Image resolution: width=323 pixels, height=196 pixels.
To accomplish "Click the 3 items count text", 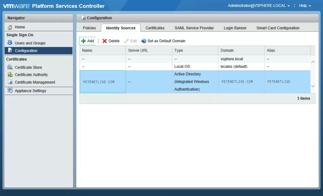I will coord(303,98).
